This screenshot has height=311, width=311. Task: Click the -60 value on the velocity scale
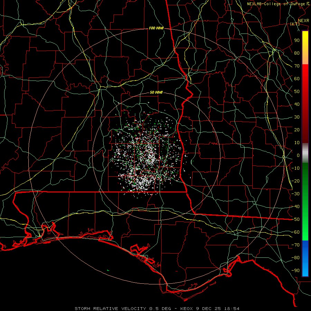[295, 232]
